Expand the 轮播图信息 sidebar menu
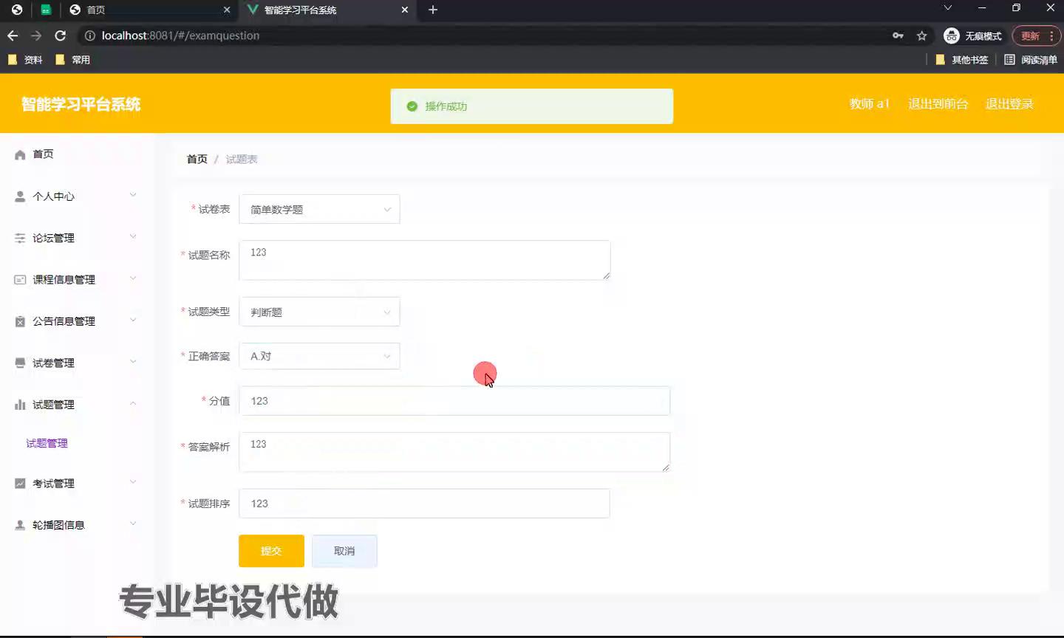This screenshot has width=1064, height=638. coord(74,525)
